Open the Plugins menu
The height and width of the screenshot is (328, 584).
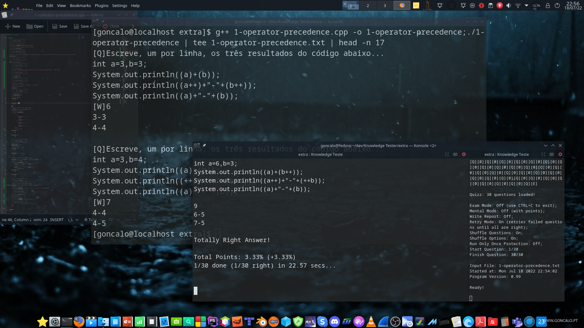(102, 5)
